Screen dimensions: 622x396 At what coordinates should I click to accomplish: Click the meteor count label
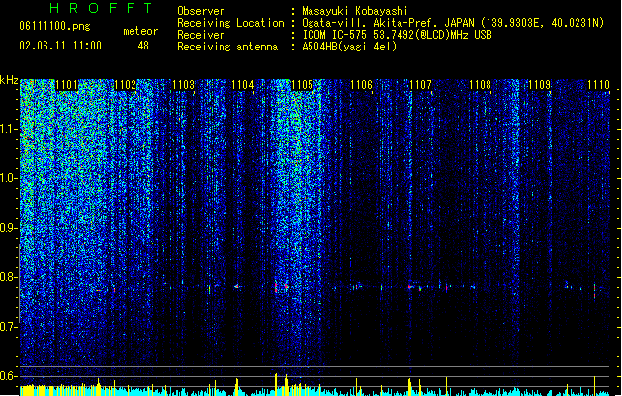[x=140, y=31]
